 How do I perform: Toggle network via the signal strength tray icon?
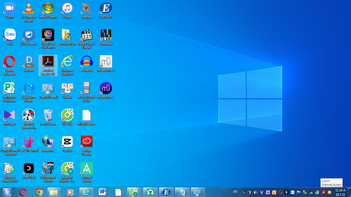click(311, 192)
